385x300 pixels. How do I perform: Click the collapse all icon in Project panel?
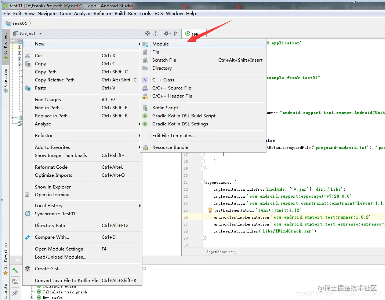pos(155,34)
